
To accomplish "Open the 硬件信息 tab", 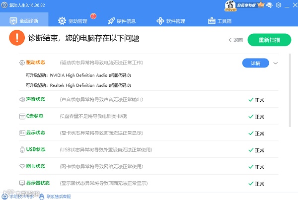I will tap(122, 21).
